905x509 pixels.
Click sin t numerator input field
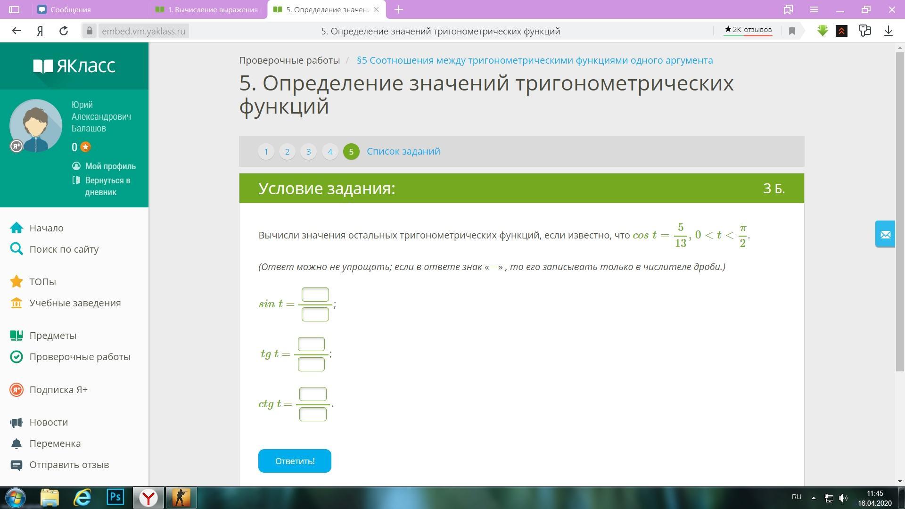pos(315,295)
